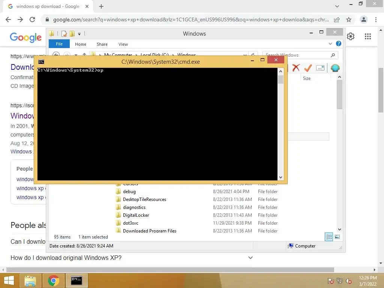
Task: Click Explorer file list scroll down arrow
Action: tap(339, 229)
